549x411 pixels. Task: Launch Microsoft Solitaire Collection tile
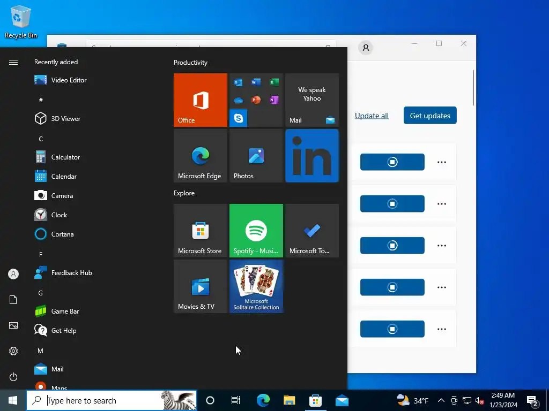coord(256,286)
